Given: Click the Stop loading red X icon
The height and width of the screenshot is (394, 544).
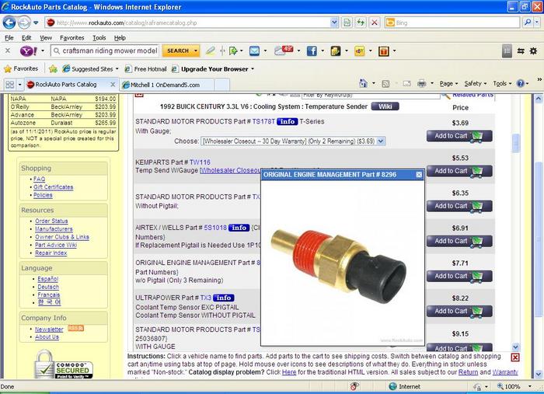Looking at the screenshot, I should click(x=375, y=23).
